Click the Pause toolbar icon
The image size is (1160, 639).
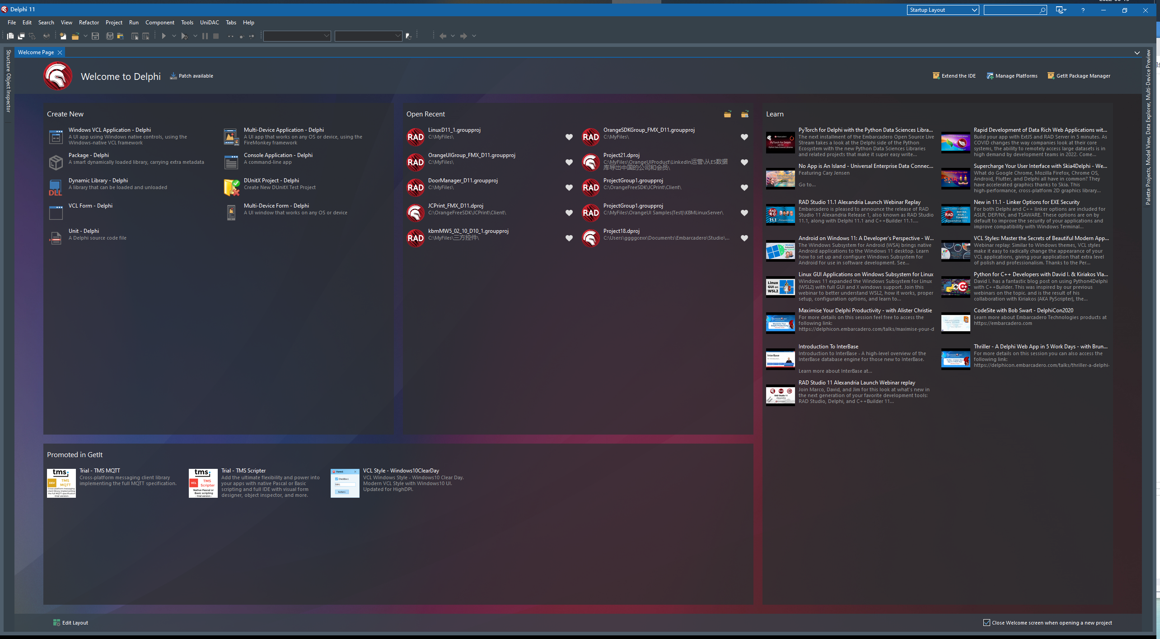205,36
